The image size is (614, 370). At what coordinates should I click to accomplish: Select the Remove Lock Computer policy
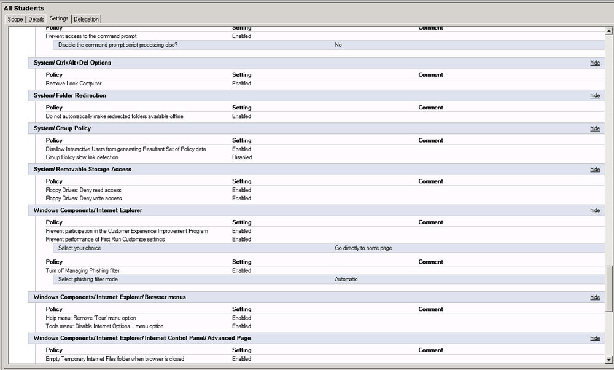pyautogui.click(x=74, y=84)
